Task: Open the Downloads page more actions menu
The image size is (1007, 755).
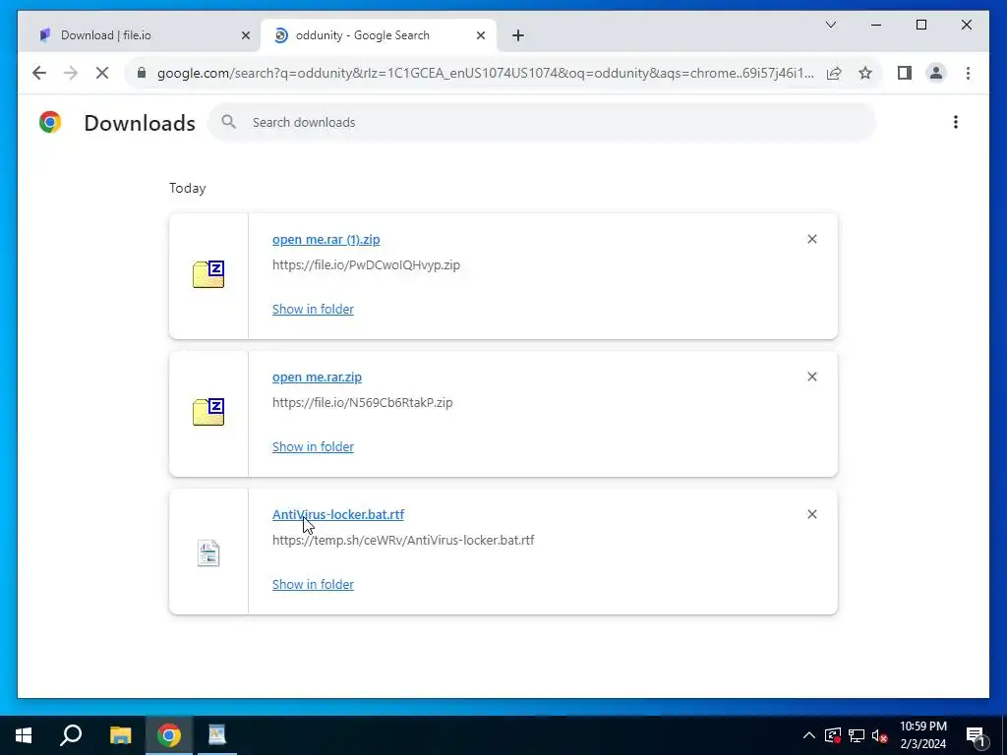Action: click(956, 122)
